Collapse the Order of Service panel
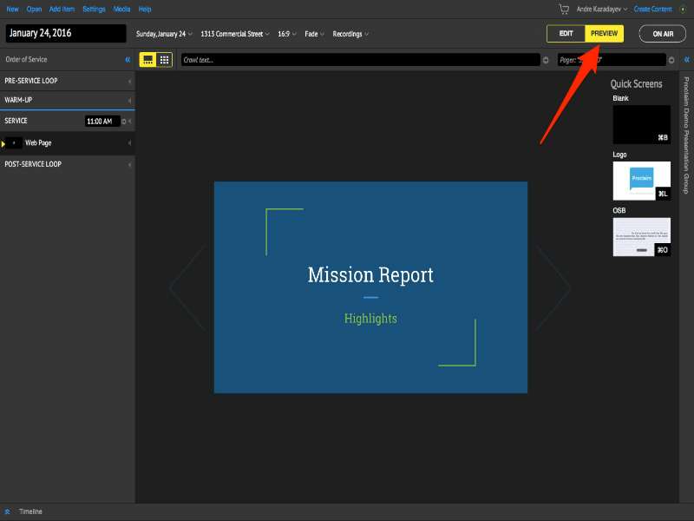The image size is (694, 521). pos(128,60)
